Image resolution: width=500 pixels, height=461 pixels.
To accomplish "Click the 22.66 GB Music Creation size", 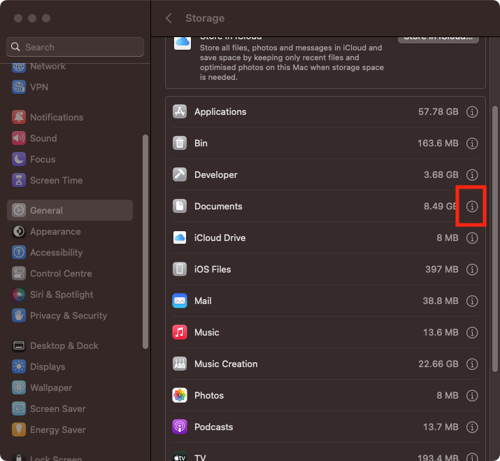I will click(438, 364).
